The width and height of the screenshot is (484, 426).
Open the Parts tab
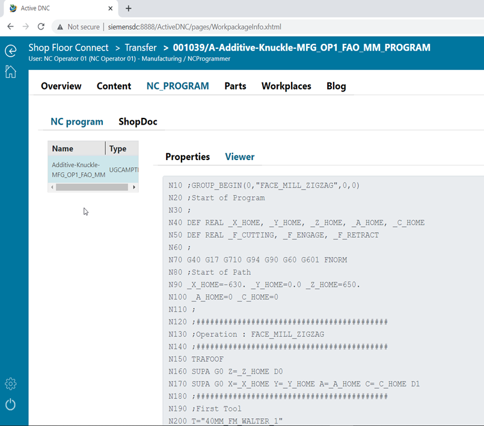coord(235,86)
